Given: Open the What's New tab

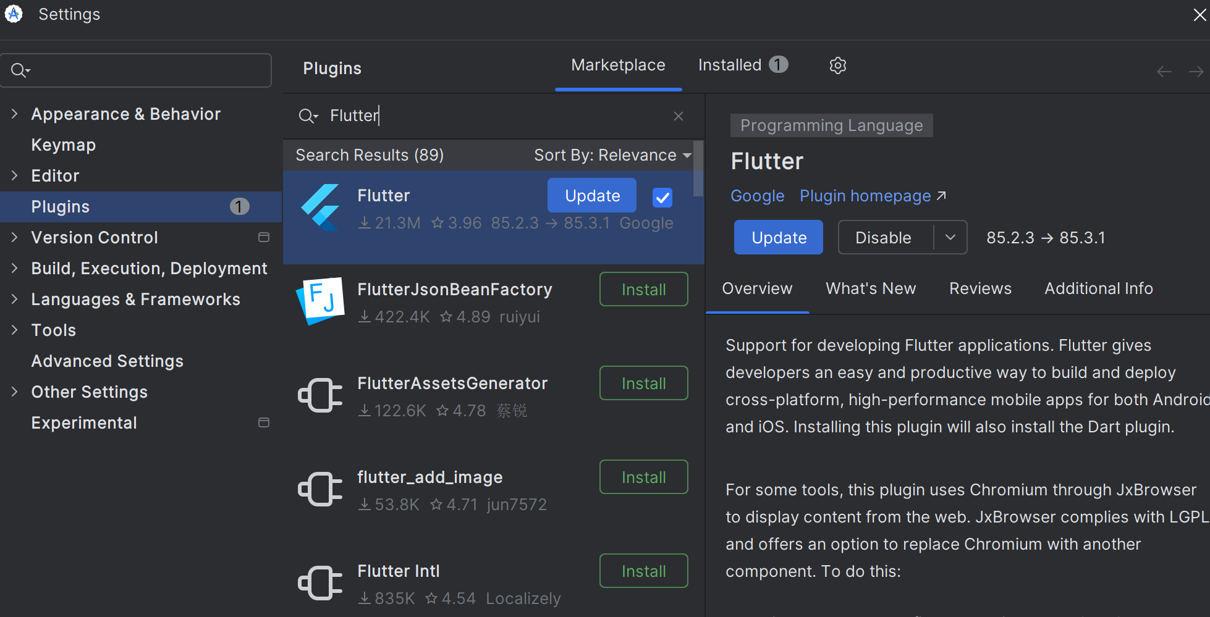Looking at the screenshot, I should click(871, 288).
